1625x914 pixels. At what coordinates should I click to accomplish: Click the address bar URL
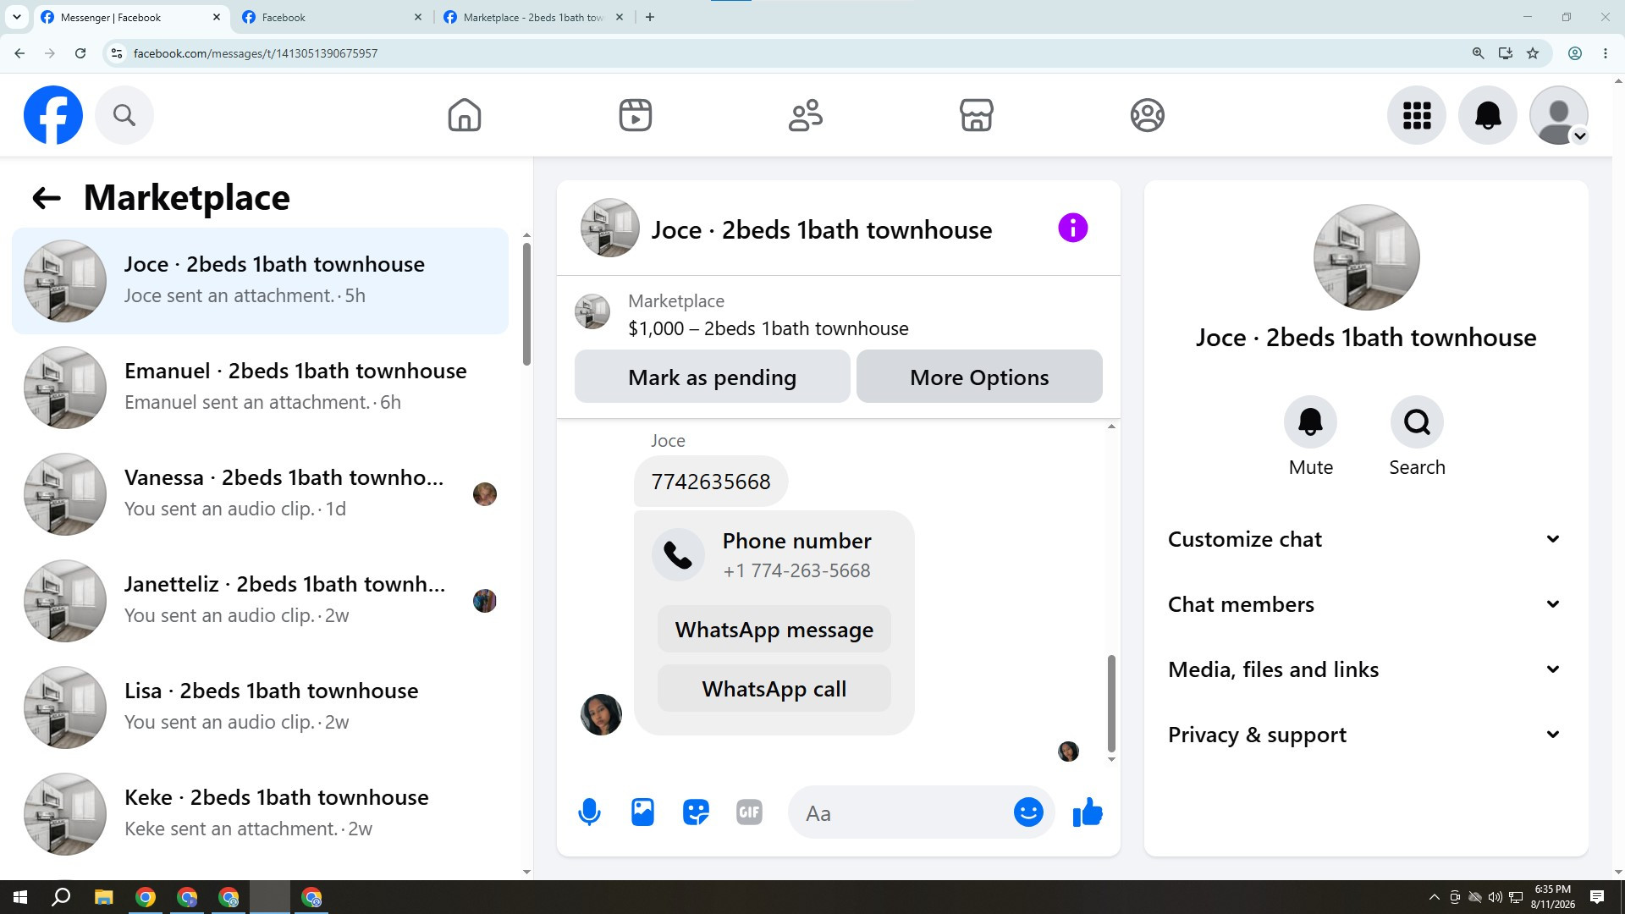coord(256,53)
